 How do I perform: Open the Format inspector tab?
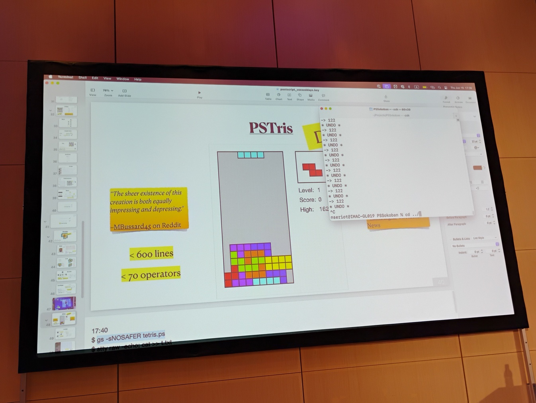point(446,99)
